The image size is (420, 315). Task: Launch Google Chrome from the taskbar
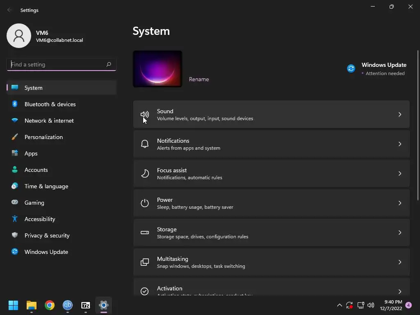50,305
